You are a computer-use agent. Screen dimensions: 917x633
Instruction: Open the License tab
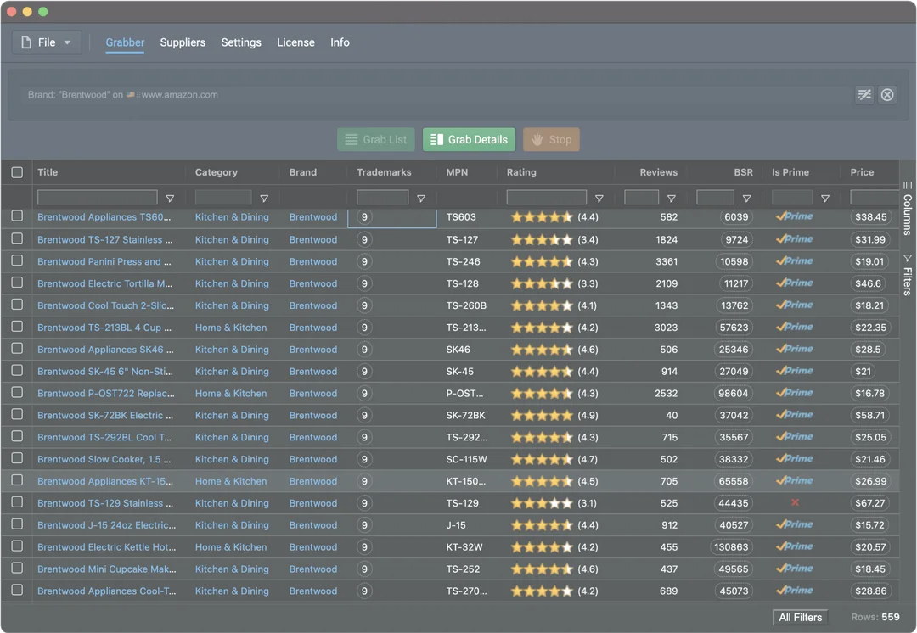tap(295, 42)
